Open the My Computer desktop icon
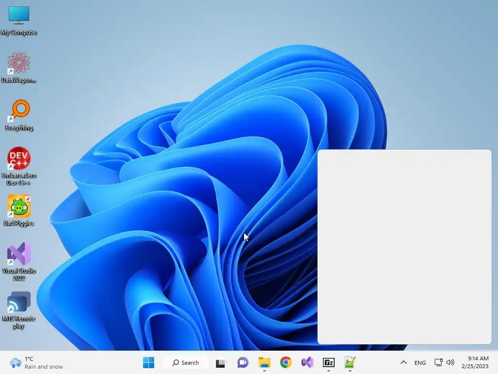This screenshot has height=374, width=498. click(19, 20)
